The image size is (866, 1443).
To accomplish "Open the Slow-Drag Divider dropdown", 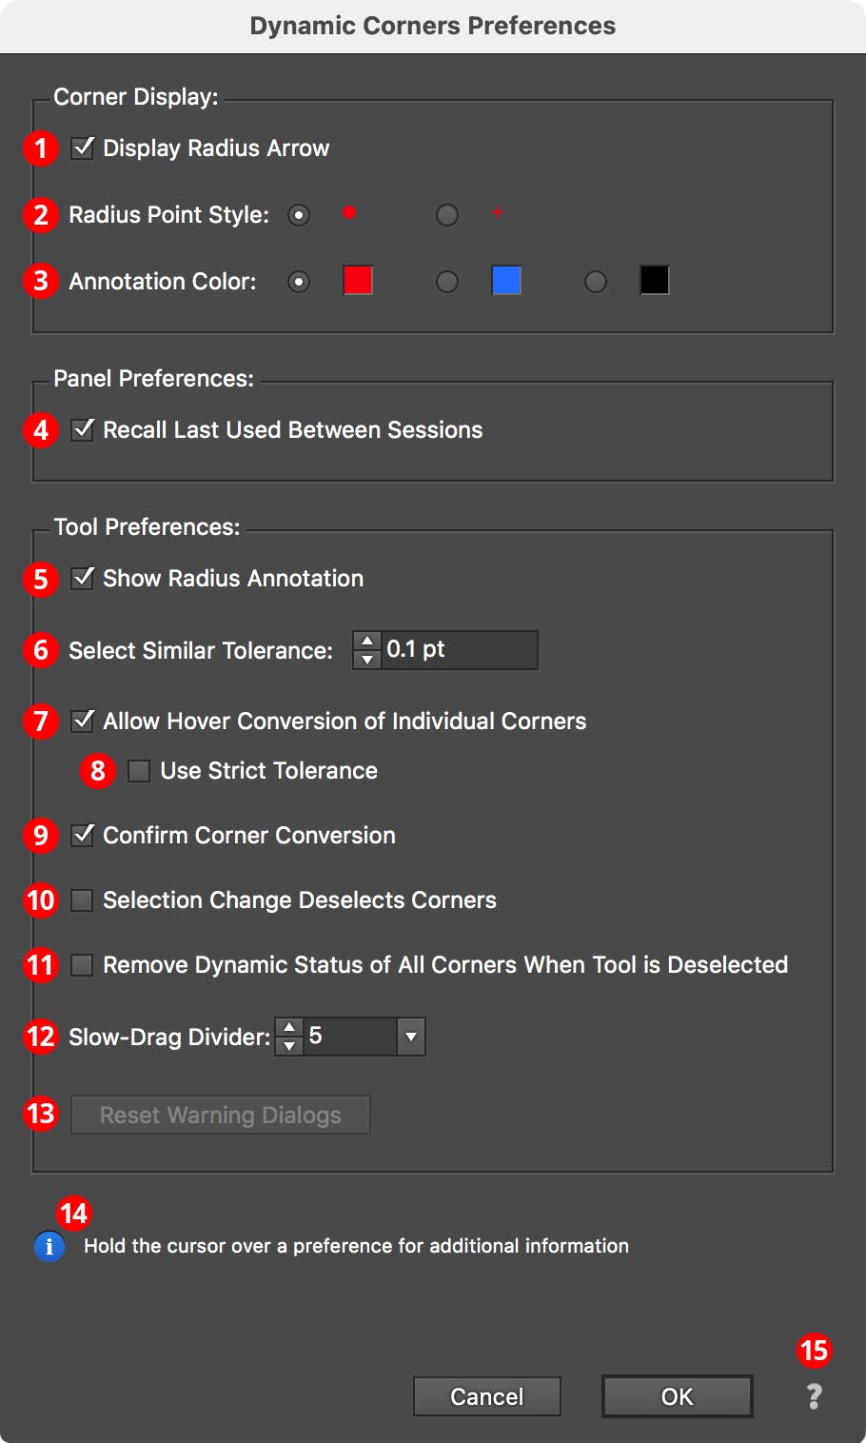I will pyautogui.click(x=411, y=1037).
